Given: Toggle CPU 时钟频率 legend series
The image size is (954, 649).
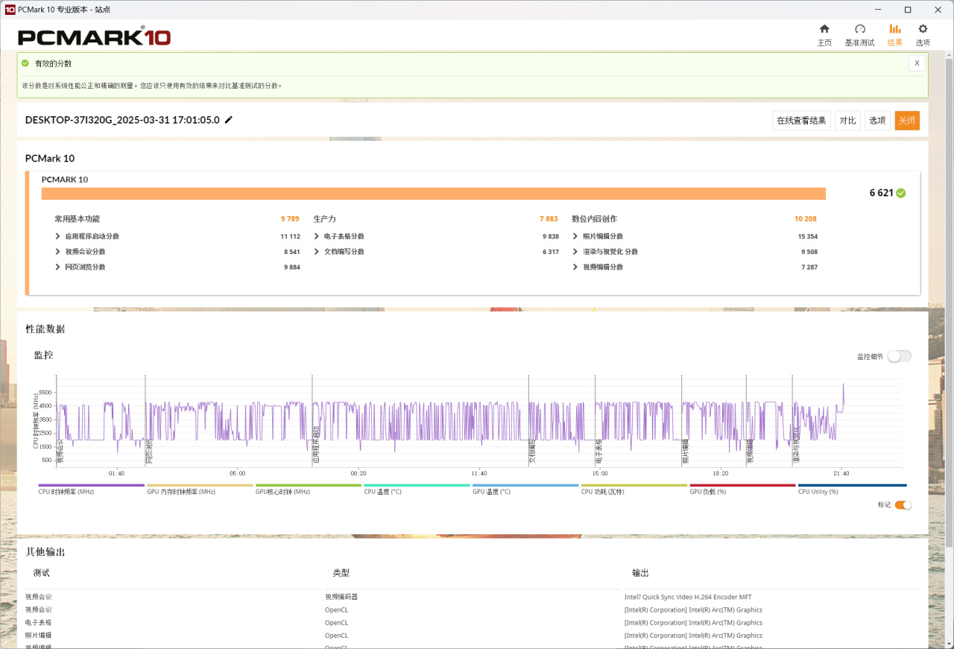Looking at the screenshot, I should click(x=66, y=492).
